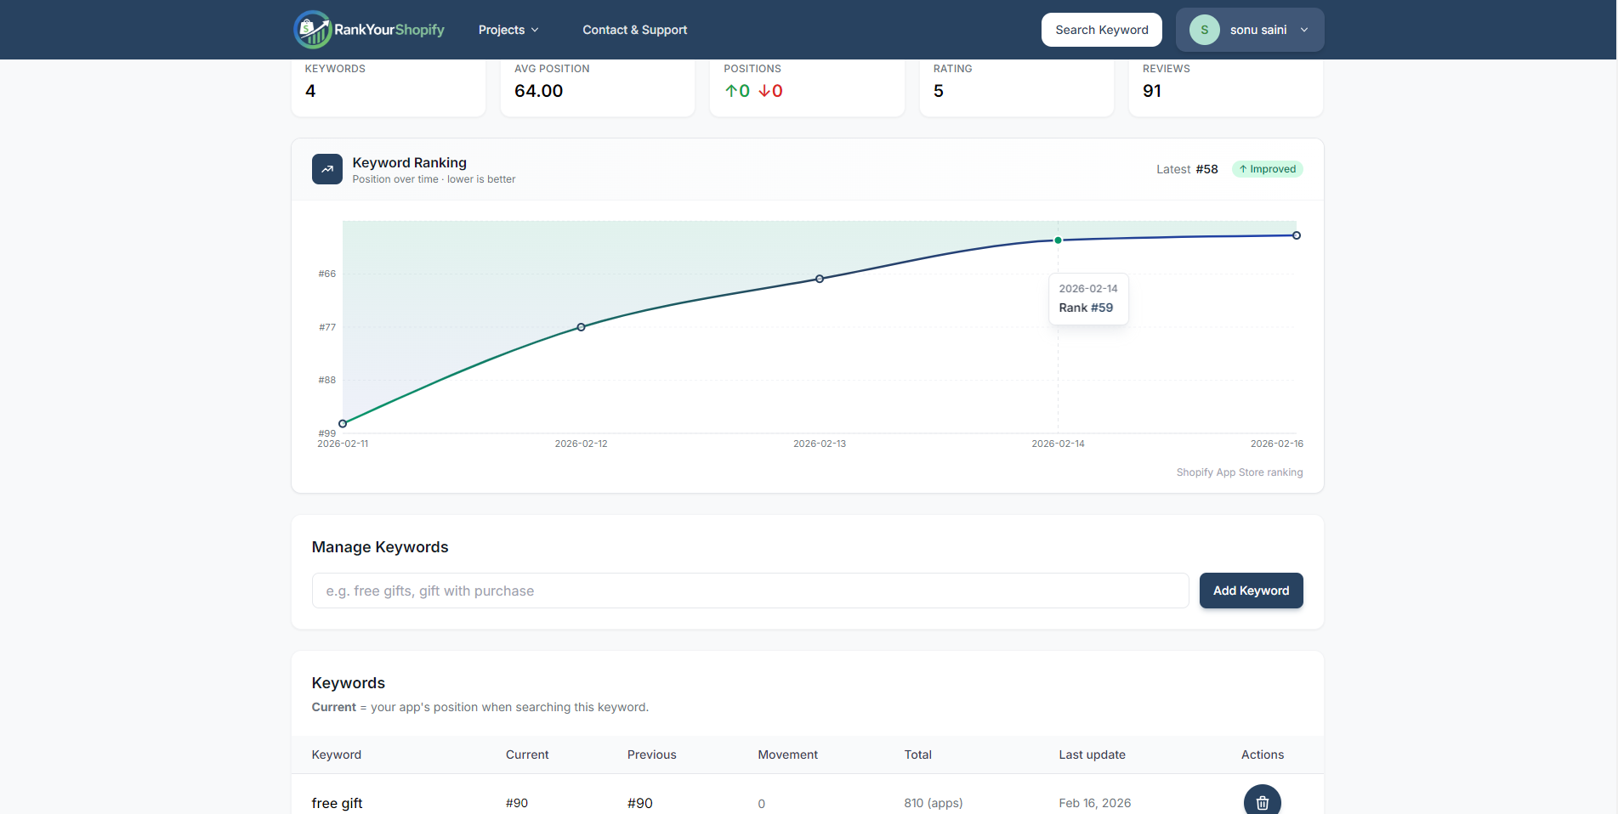Open Contact & Support

634,29
